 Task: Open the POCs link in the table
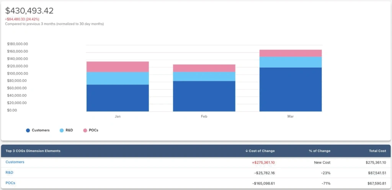point(10,183)
